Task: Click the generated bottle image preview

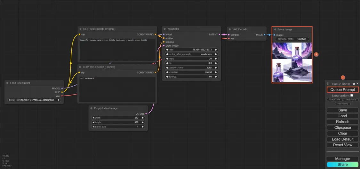Action: 292,62
